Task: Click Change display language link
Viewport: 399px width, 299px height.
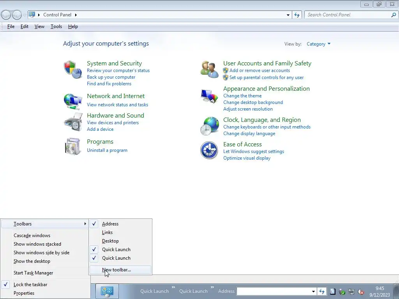Action: (x=249, y=134)
